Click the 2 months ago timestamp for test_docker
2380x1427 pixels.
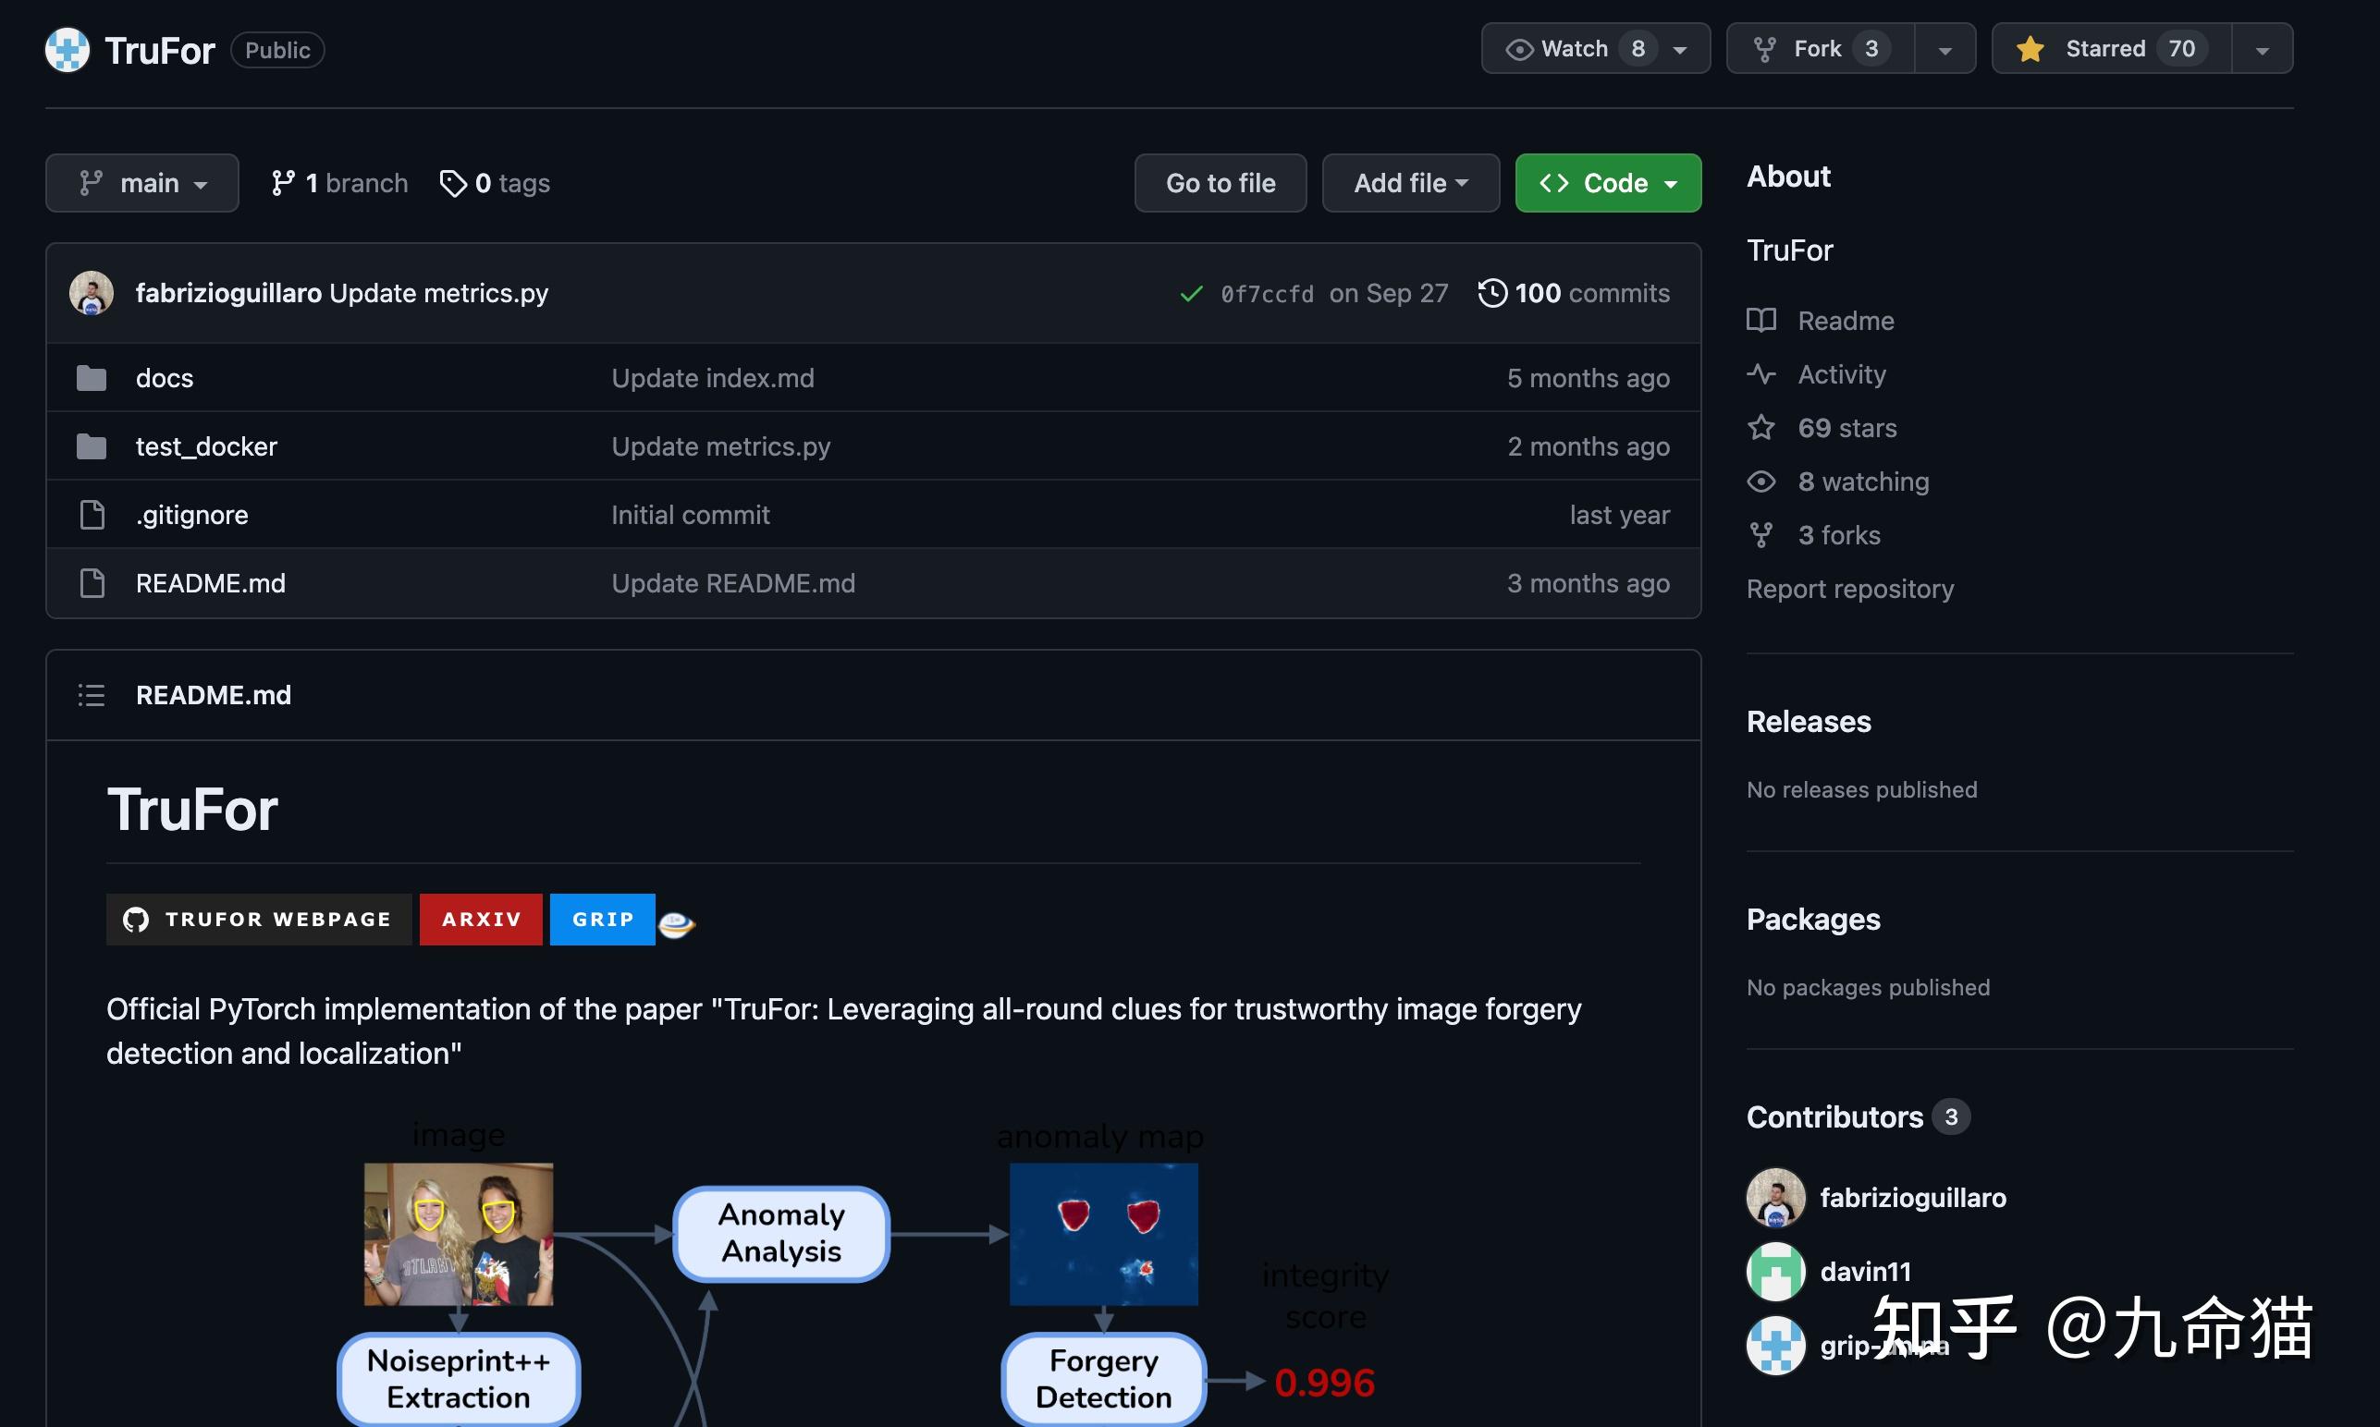pos(1589,446)
